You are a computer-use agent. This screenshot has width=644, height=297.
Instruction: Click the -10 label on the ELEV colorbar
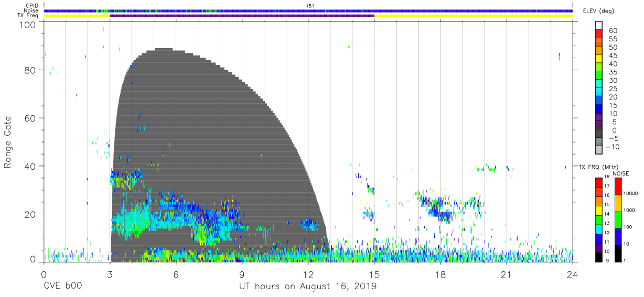point(611,147)
